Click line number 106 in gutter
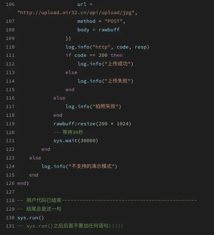 (x=10, y=4)
